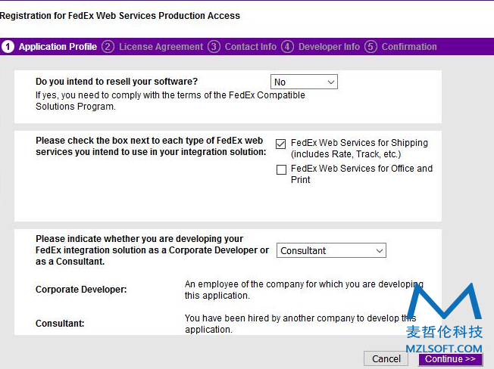Click the step 1 circle icon
494x369 pixels.
pos(8,47)
